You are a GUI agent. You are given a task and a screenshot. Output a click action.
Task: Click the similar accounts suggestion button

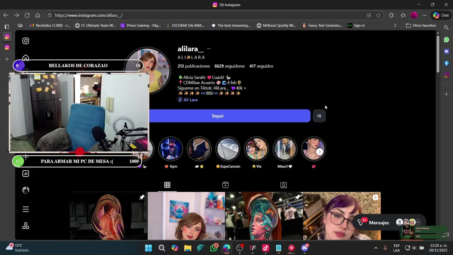(319, 116)
